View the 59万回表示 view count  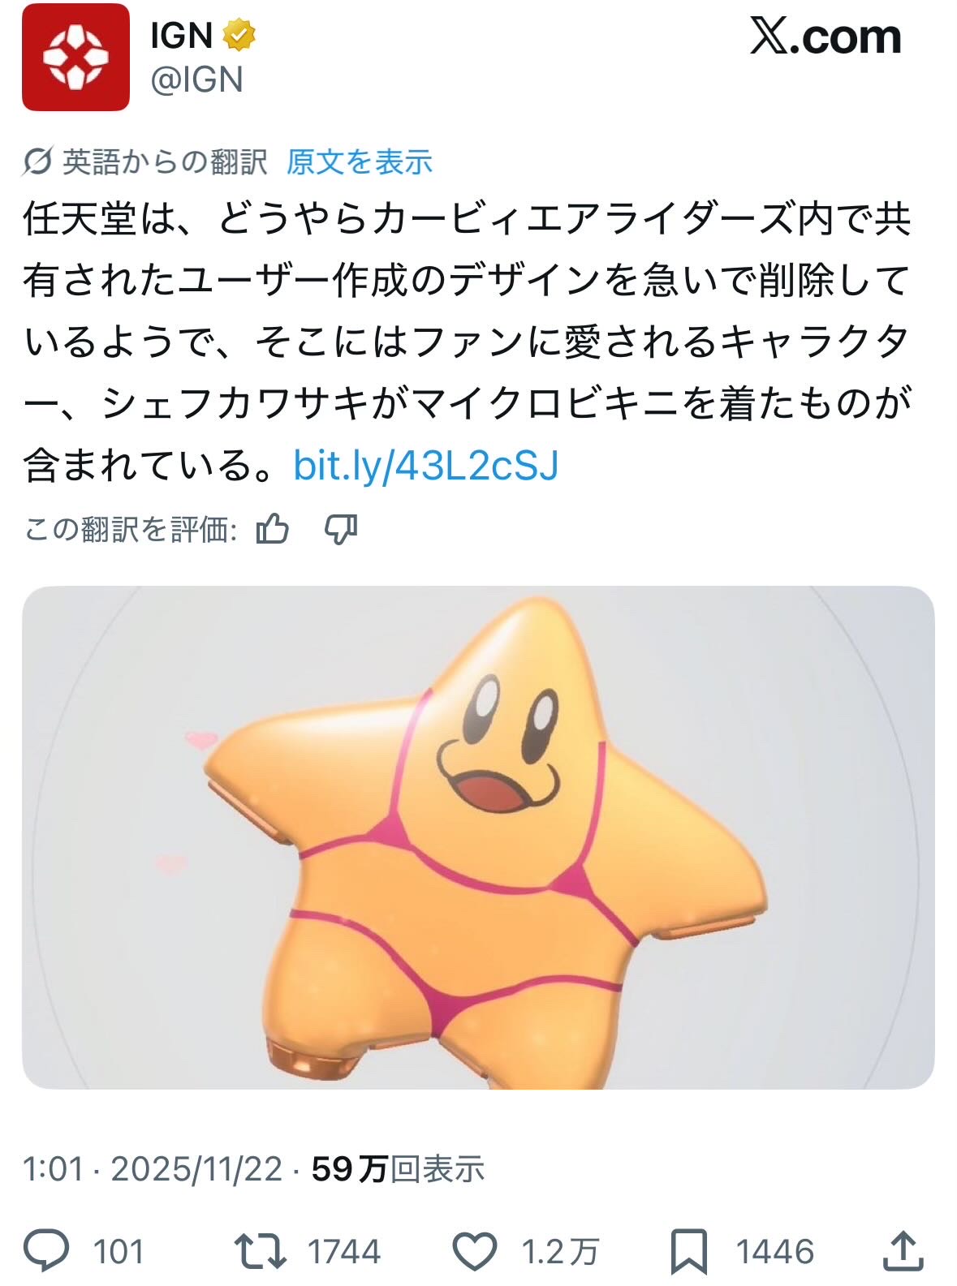(399, 1169)
